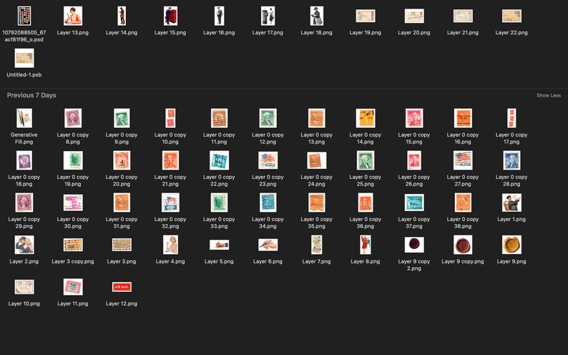Click file name Layer 0 copy 12.png
The height and width of the screenshot is (355, 568).
tap(268, 138)
